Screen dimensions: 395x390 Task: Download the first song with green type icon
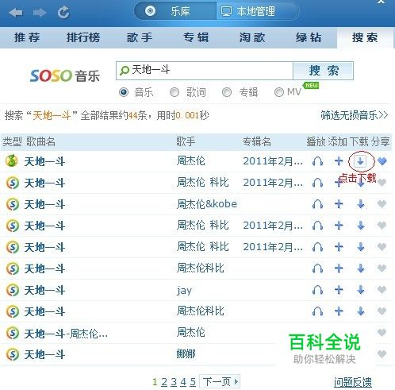(360, 161)
